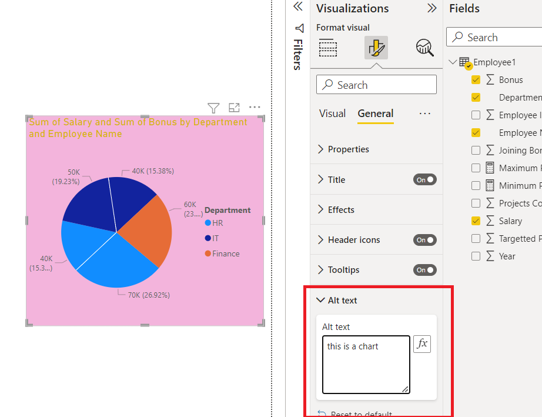Switch to the Visual tab
Screen dimensions: 542x417
pyautogui.click(x=332, y=114)
